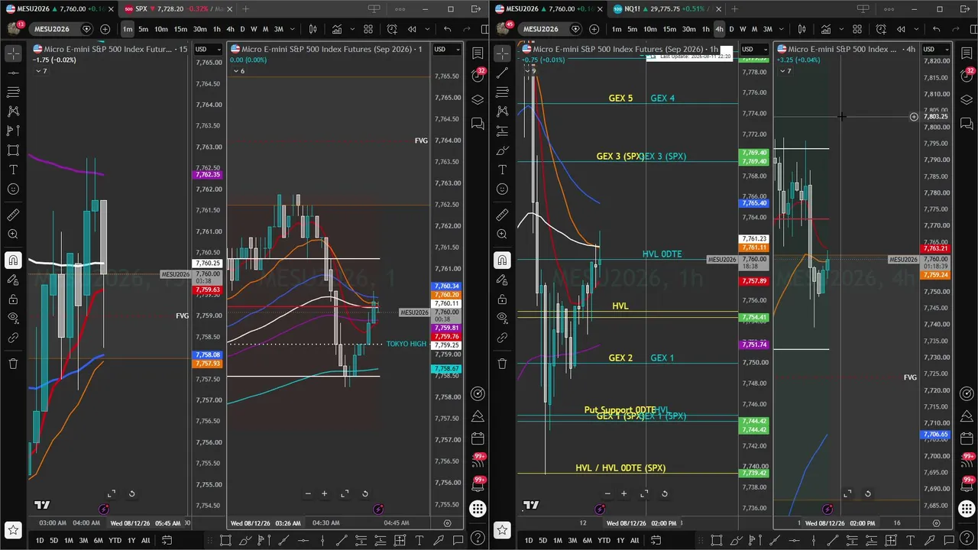Open indicator templates grid in left window

368,29
